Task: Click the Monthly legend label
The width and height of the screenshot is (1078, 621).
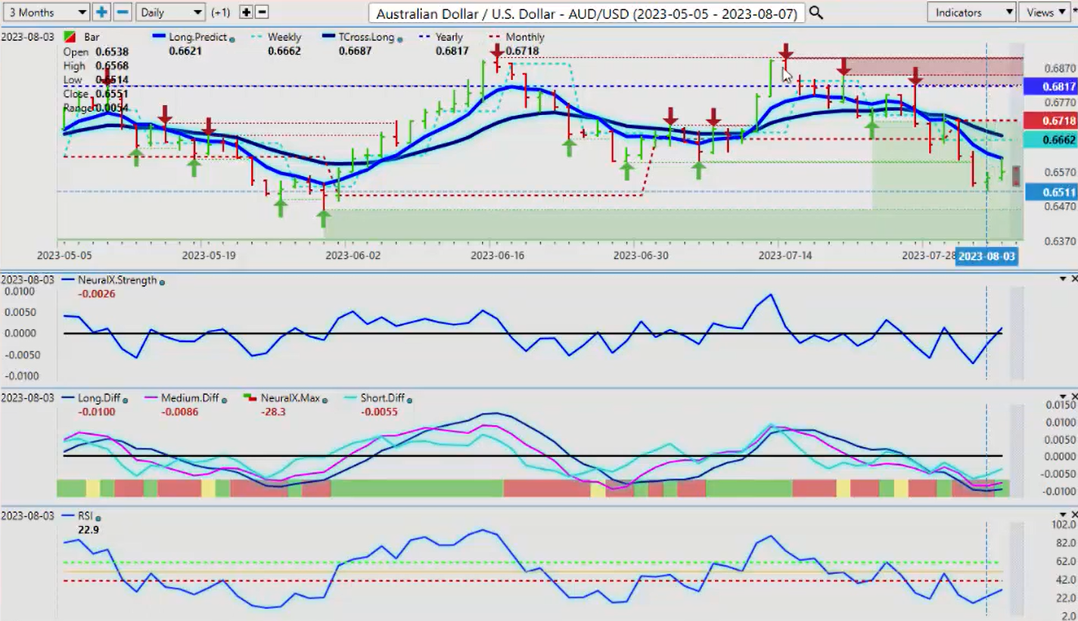Action: coord(525,37)
